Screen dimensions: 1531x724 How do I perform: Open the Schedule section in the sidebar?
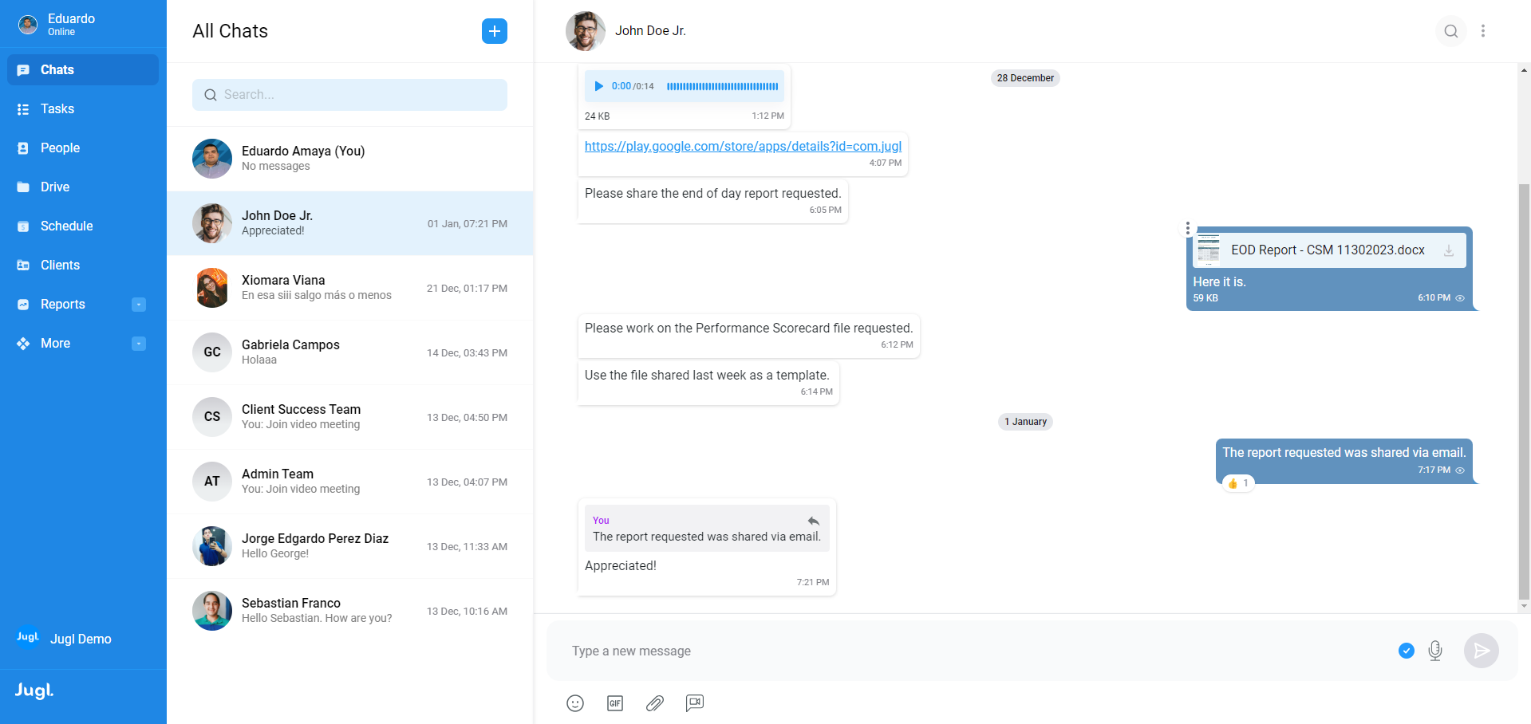(x=66, y=226)
